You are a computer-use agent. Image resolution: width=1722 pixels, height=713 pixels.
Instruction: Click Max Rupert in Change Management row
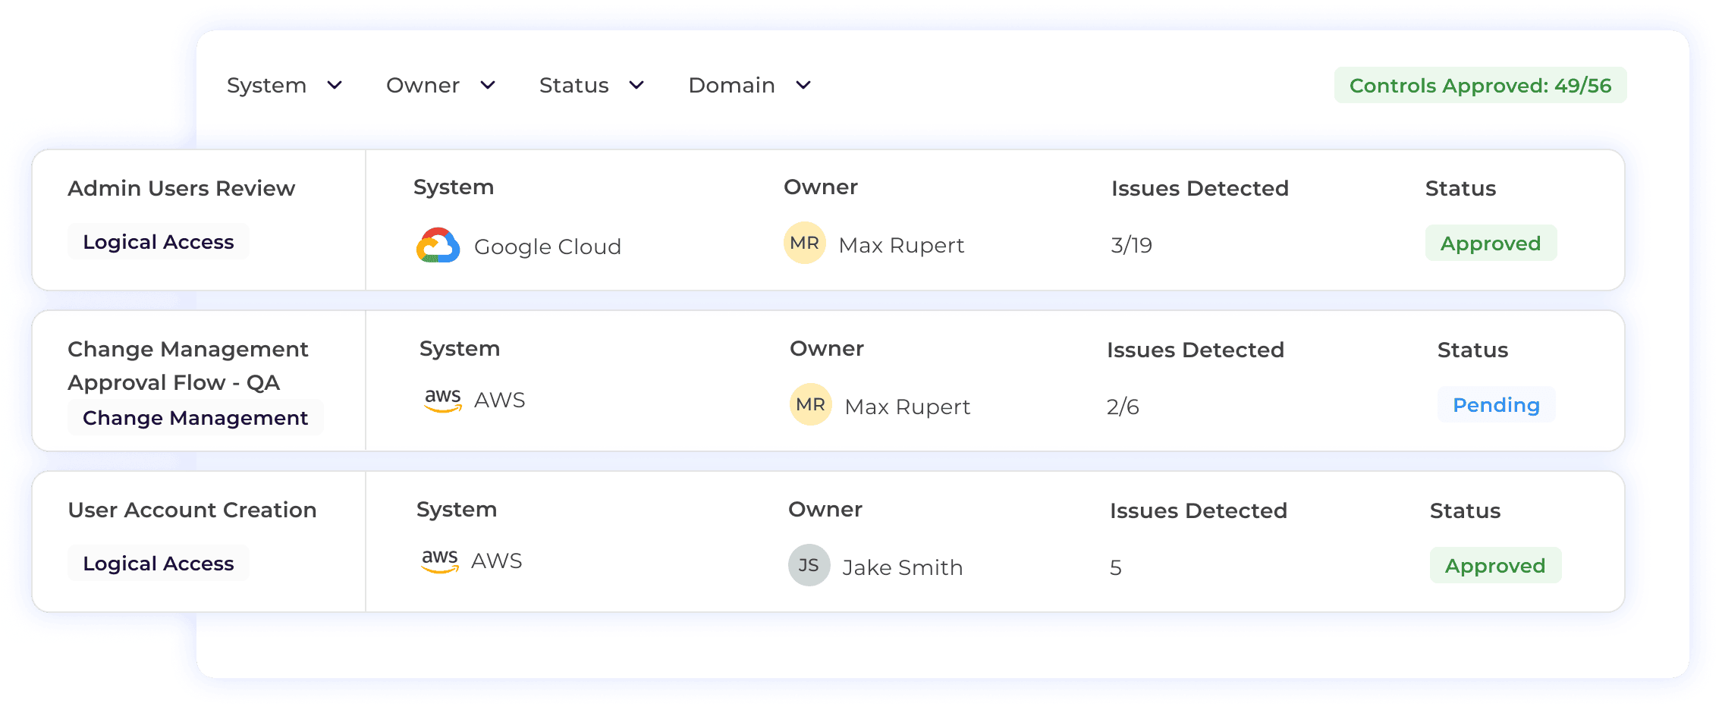click(907, 407)
